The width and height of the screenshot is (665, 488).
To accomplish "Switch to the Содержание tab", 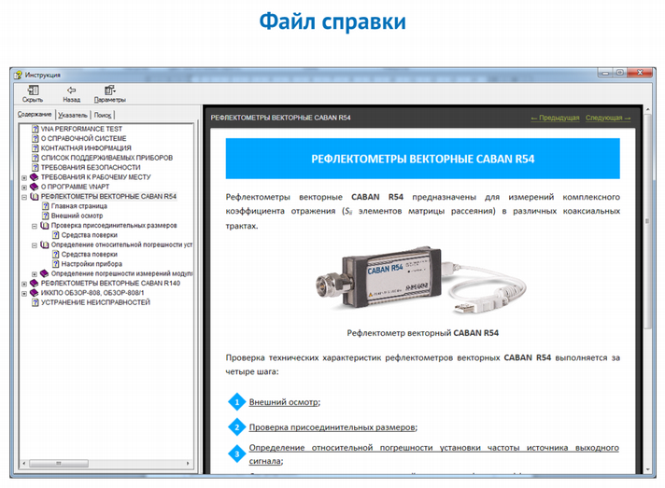I will point(35,115).
